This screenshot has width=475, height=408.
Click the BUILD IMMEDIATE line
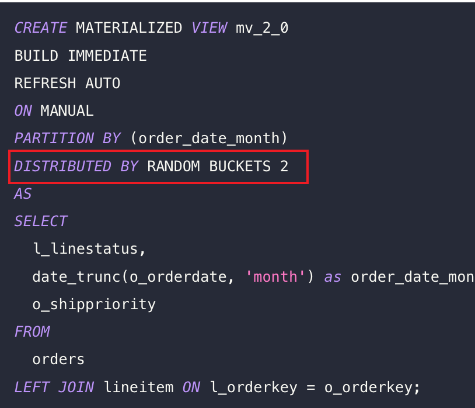(x=81, y=56)
